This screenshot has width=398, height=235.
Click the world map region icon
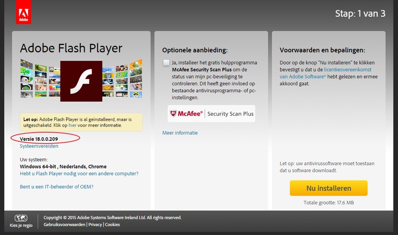[21, 218]
